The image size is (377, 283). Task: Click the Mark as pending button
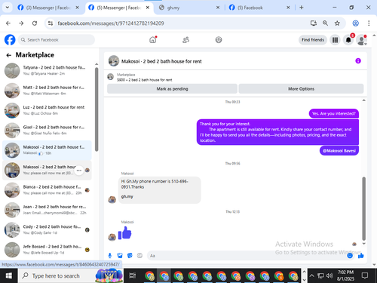point(172,89)
